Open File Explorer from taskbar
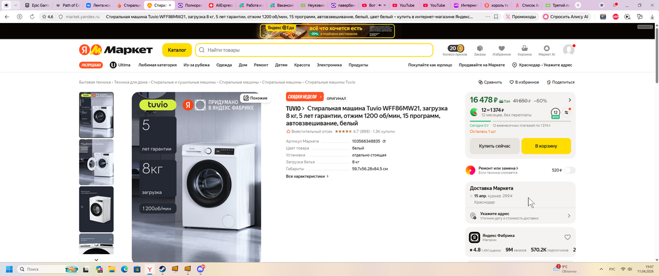This screenshot has width=659, height=276. pos(112,269)
